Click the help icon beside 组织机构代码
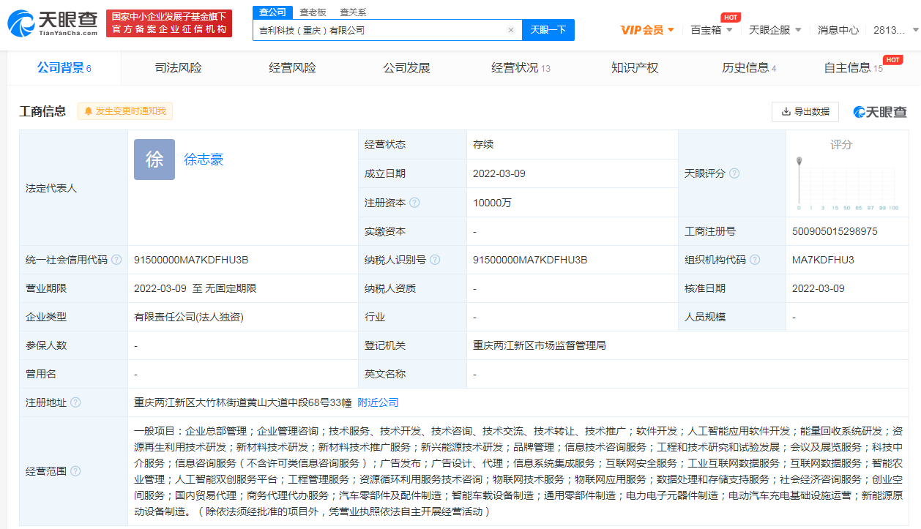The image size is (921, 529). (755, 260)
